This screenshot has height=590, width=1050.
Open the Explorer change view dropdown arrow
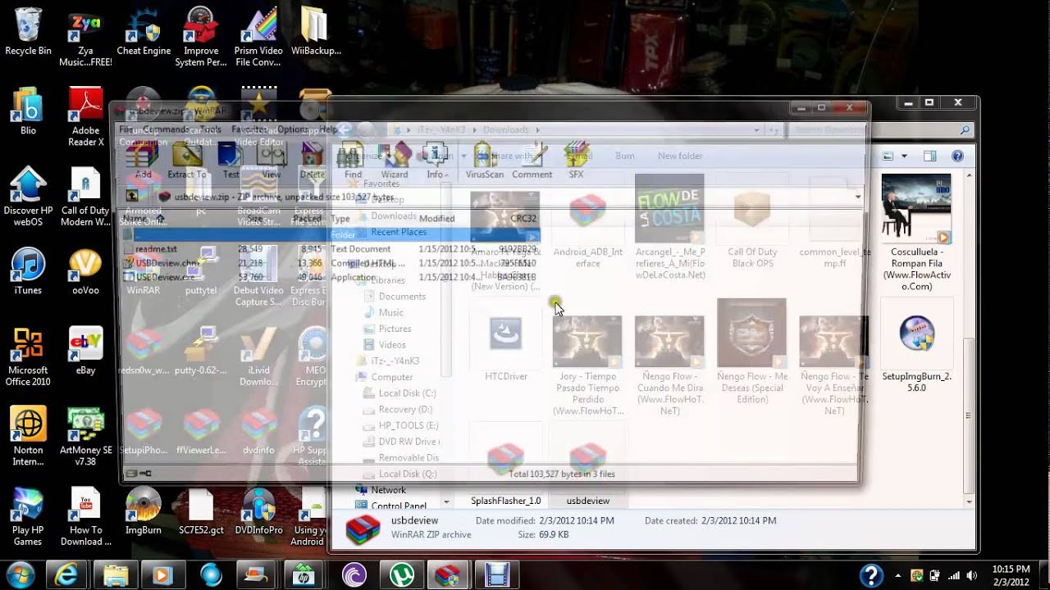(904, 156)
